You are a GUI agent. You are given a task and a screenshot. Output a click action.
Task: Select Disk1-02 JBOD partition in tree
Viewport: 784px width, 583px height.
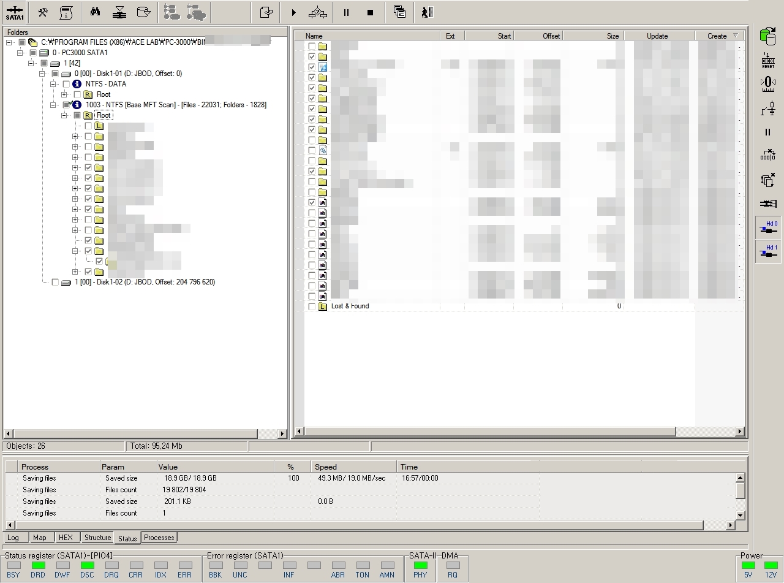coord(145,282)
